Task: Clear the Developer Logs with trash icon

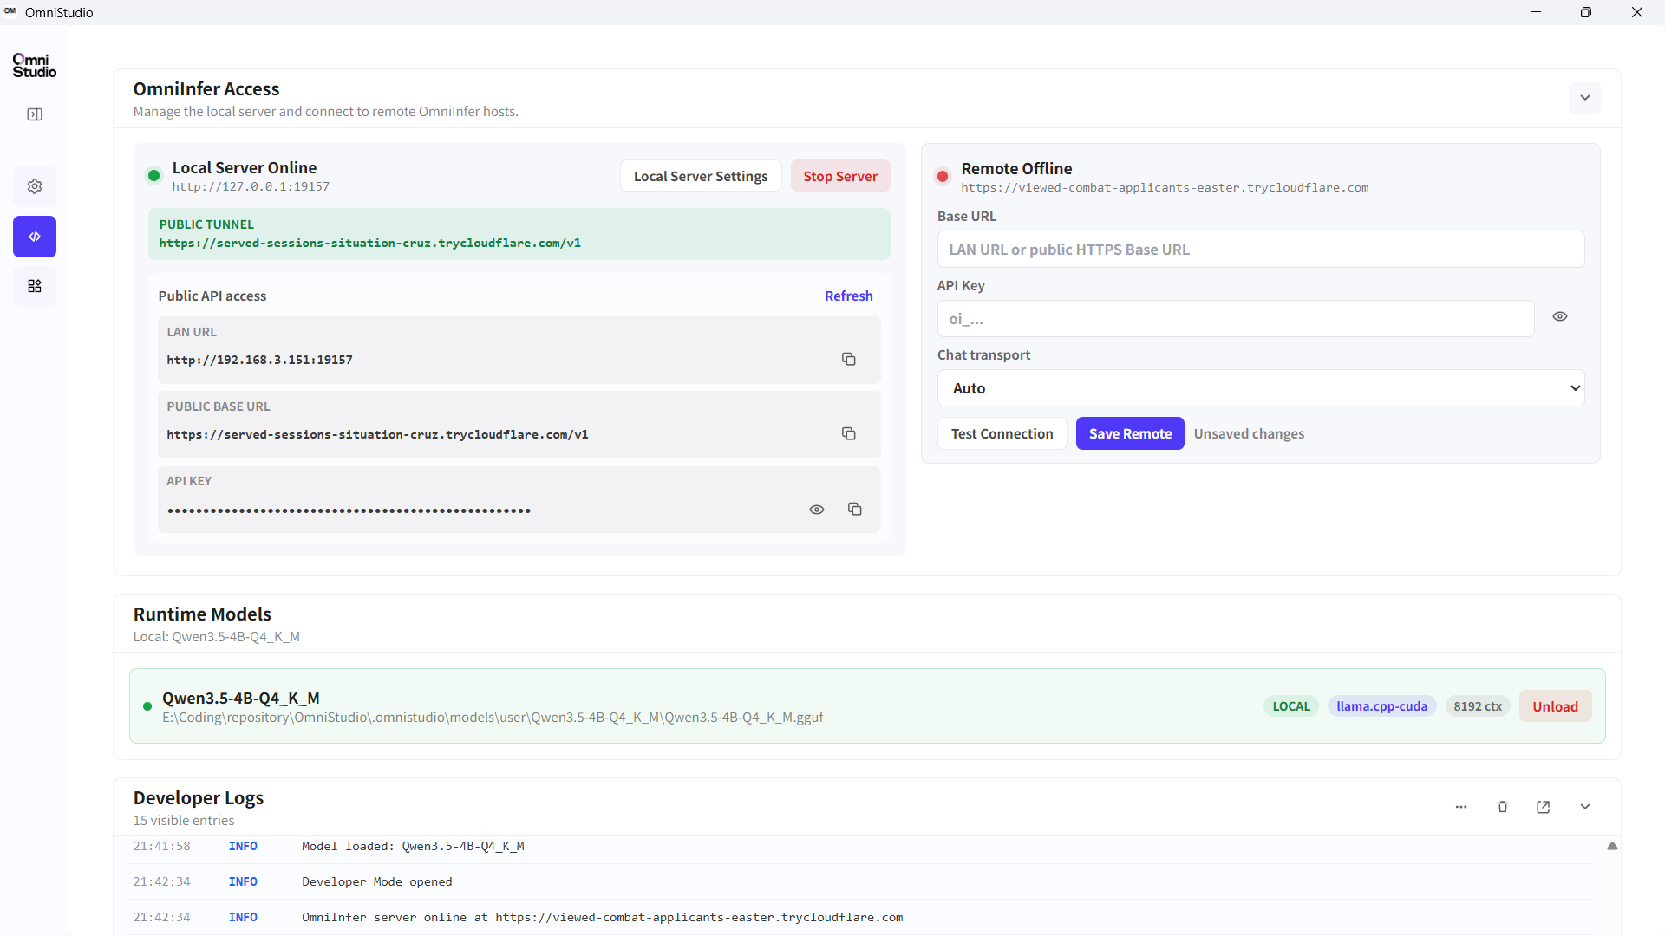Action: pyautogui.click(x=1503, y=807)
